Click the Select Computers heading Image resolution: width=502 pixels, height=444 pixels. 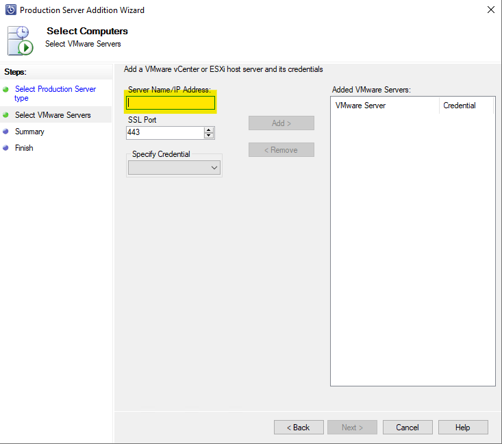pyautogui.click(x=87, y=31)
